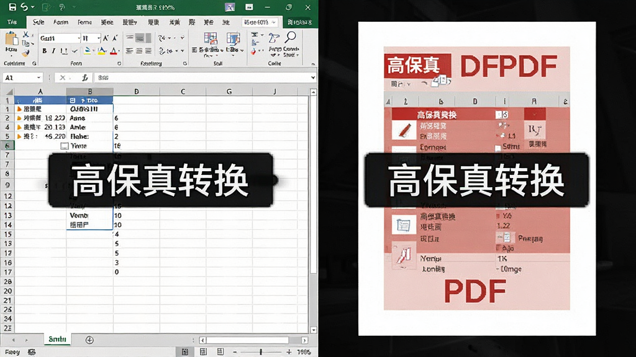Decrease font size with the smaller A
Viewport: 636px width, 357px height.
[115, 38]
